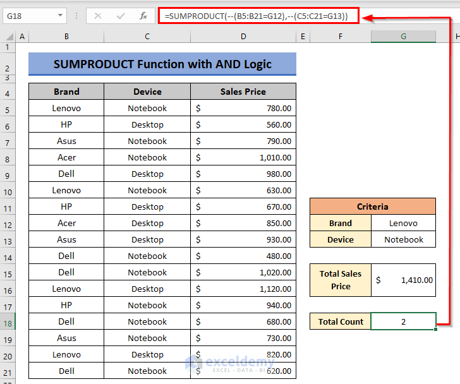Select the SUMPRODUCT Function with AND Logic title
This screenshot has width=460, height=384.
(x=162, y=64)
